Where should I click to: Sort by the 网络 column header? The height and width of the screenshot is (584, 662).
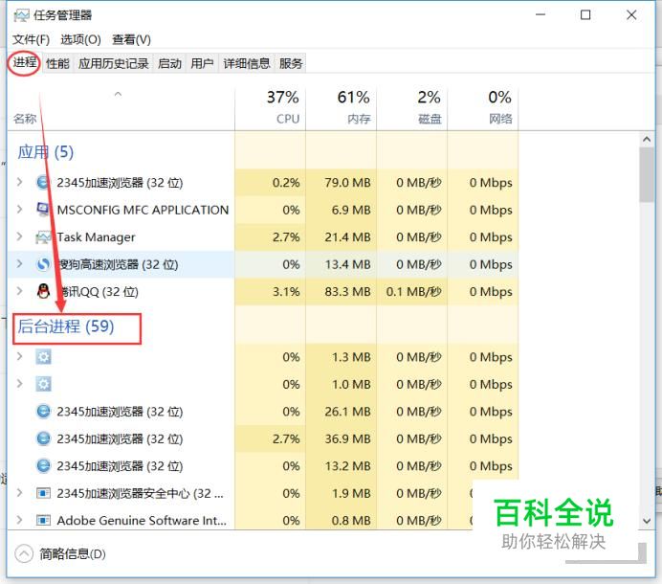[483, 109]
